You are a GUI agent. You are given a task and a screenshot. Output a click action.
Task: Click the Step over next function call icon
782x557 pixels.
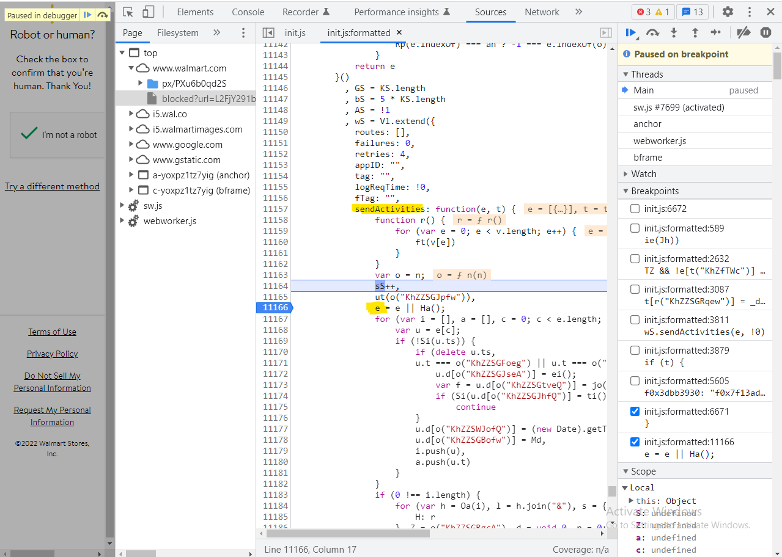pos(652,33)
